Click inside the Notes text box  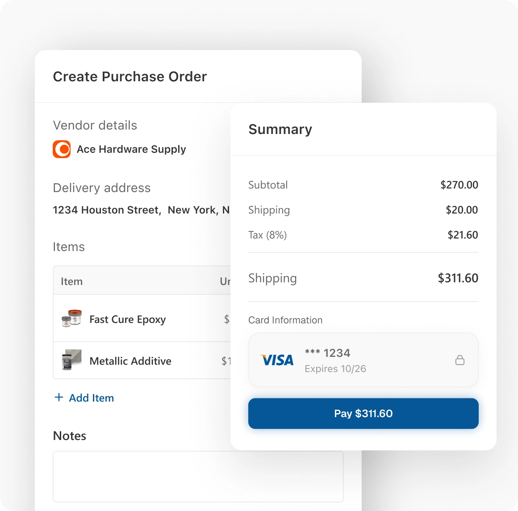tap(198, 476)
